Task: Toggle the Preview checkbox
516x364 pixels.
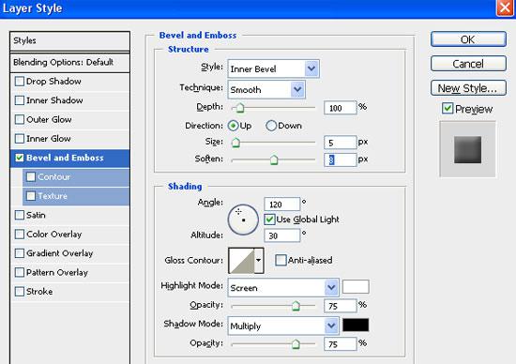Action: pyautogui.click(x=448, y=108)
